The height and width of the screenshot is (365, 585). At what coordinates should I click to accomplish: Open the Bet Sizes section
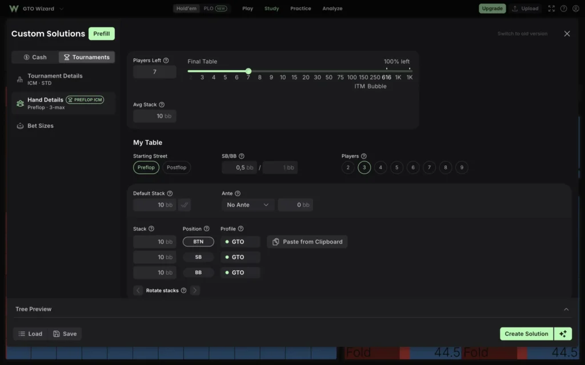click(41, 126)
